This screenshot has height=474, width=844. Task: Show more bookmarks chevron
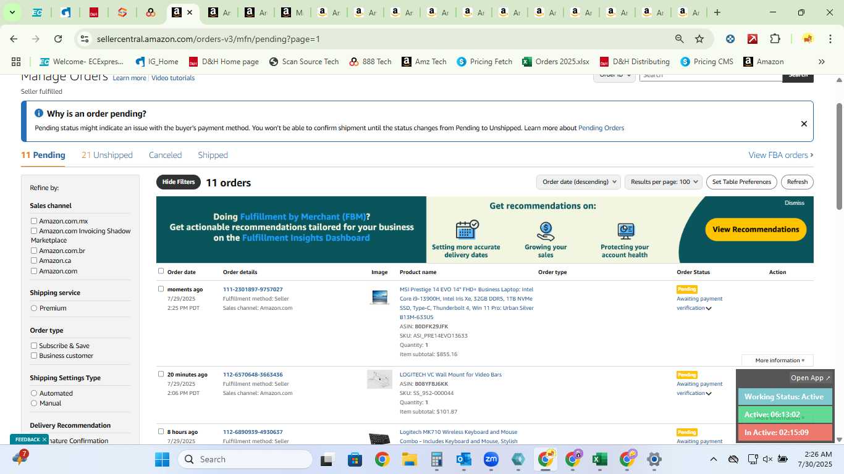[x=822, y=62]
